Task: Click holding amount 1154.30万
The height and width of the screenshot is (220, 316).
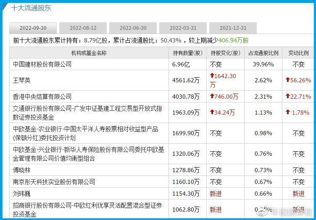Action: 186,194
